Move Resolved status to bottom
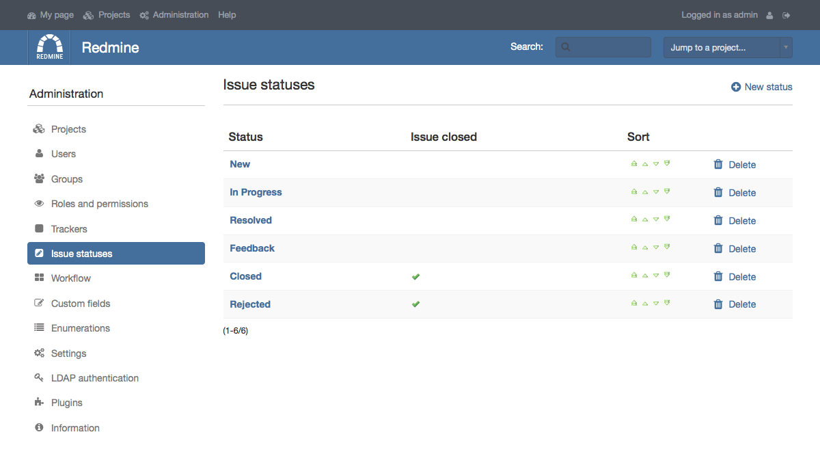The image size is (820, 469). [667, 219]
